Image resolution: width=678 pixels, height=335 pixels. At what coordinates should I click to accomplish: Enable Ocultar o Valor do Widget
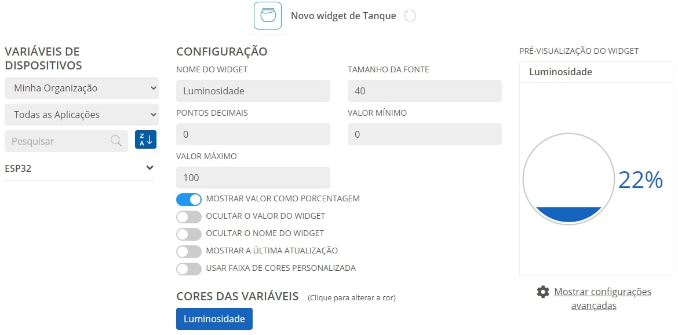click(x=189, y=216)
